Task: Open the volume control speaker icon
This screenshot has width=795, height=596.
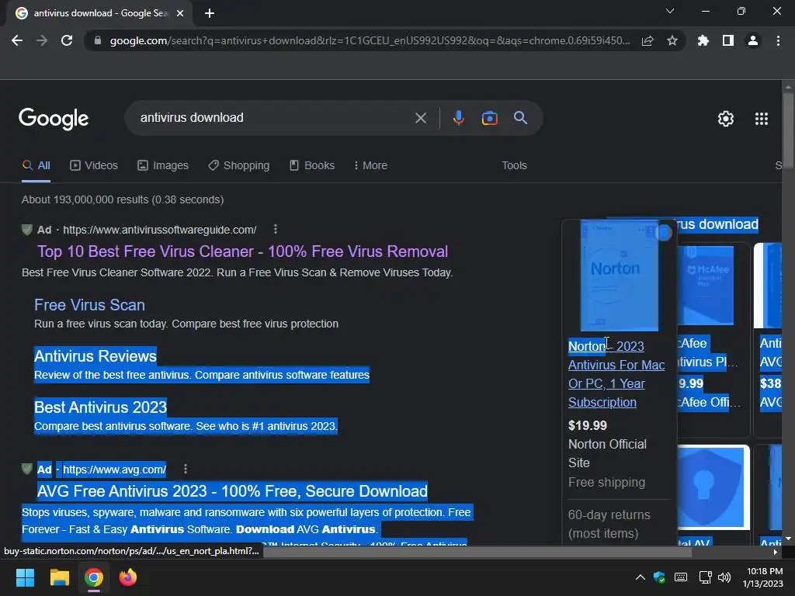Action: [724, 577]
